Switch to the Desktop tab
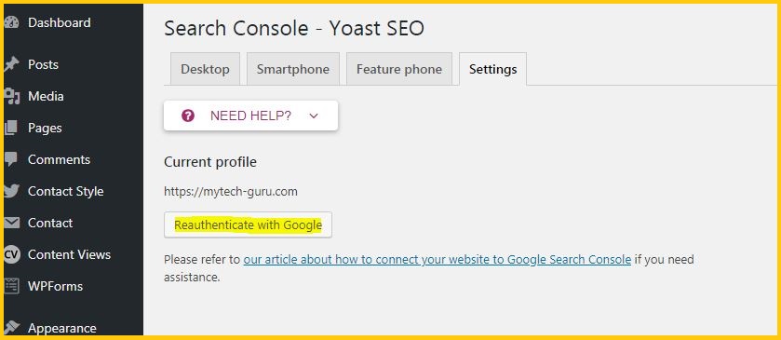Image resolution: width=781 pixels, height=340 pixels. (205, 69)
